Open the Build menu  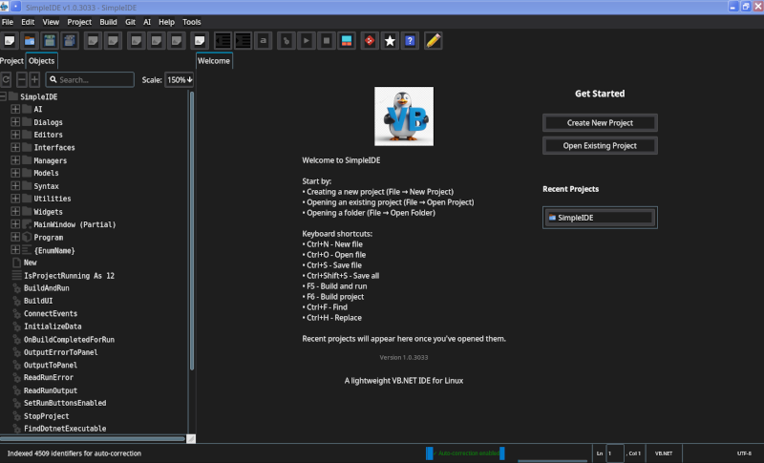(108, 22)
